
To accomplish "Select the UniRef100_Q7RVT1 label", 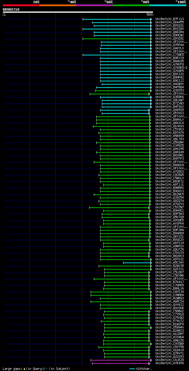I will click(170, 353).
